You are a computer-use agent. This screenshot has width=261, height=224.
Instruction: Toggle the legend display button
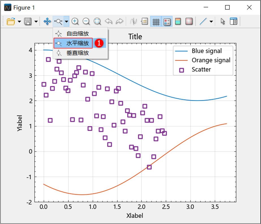pyautogui.click(x=167, y=21)
